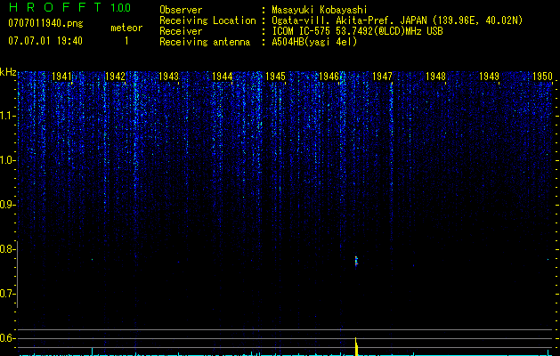Click the 'meteor' count label

click(x=126, y=28)
